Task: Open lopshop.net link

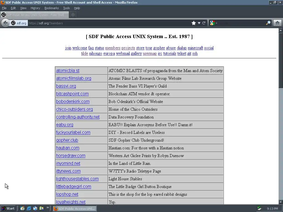Action: tap(67, 194)
